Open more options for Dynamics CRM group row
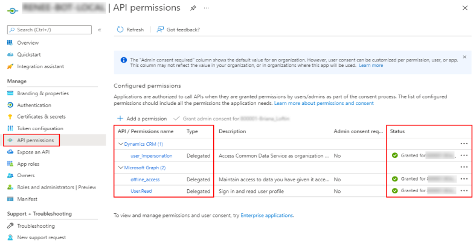 click(x=464, y=143)
